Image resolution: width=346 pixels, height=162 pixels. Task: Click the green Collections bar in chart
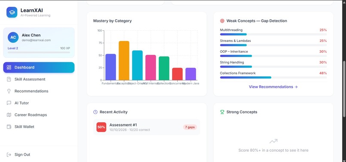[x=164, y=68]
